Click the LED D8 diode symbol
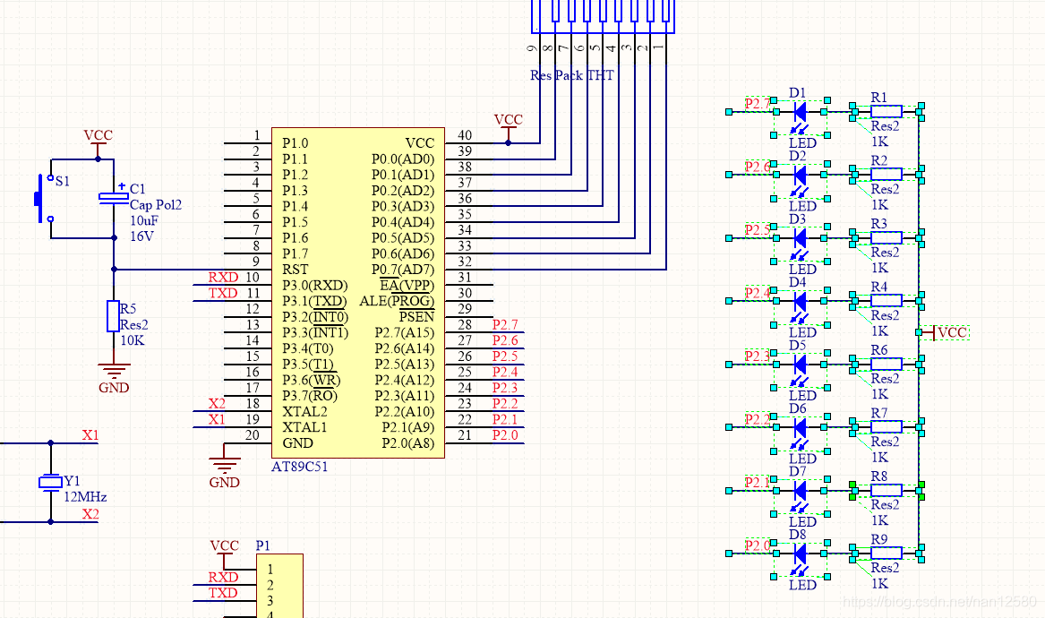The width and height of the screenshot is (1045, 618). tap(801, 554)
